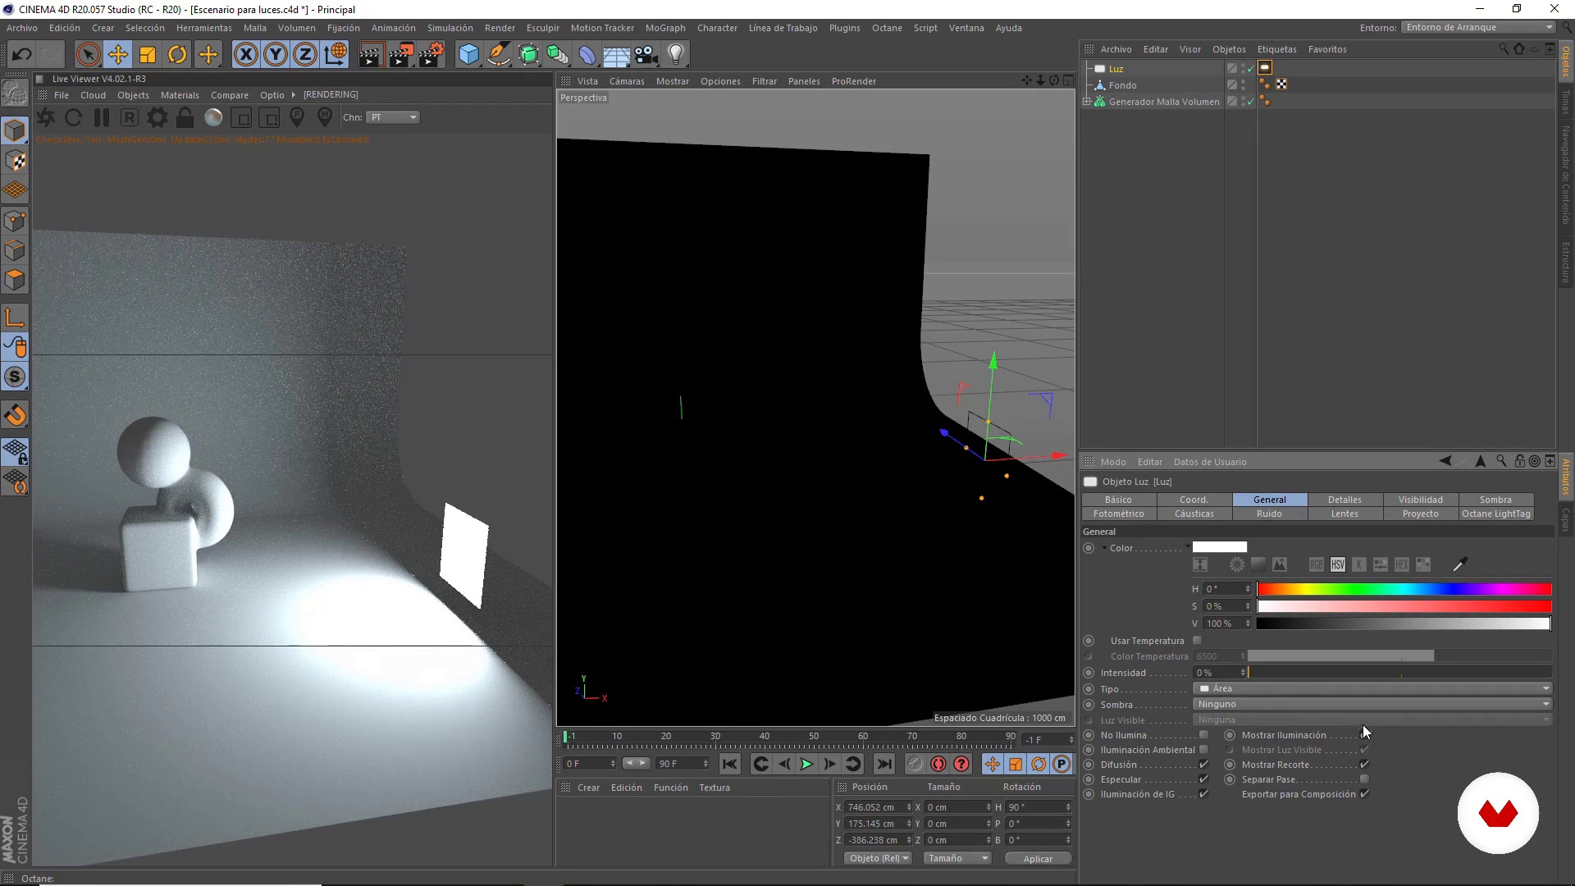Open the General attribute tab
This screenshot has height=886, width=1575.
click(x=1269, y=500)
